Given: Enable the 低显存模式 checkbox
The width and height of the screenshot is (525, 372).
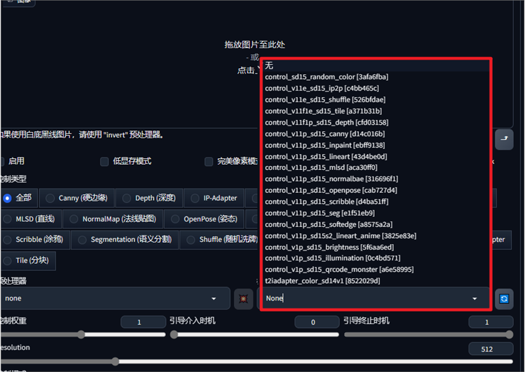Looking at the screenshot, I should 104,161.
